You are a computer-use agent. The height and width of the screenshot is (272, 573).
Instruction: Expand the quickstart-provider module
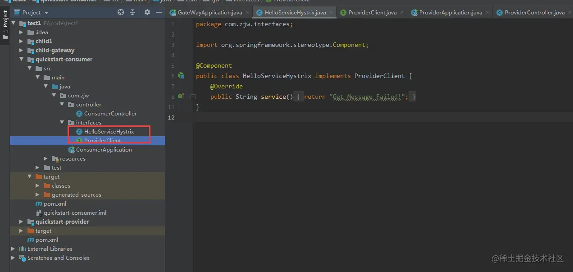[21, 221]
